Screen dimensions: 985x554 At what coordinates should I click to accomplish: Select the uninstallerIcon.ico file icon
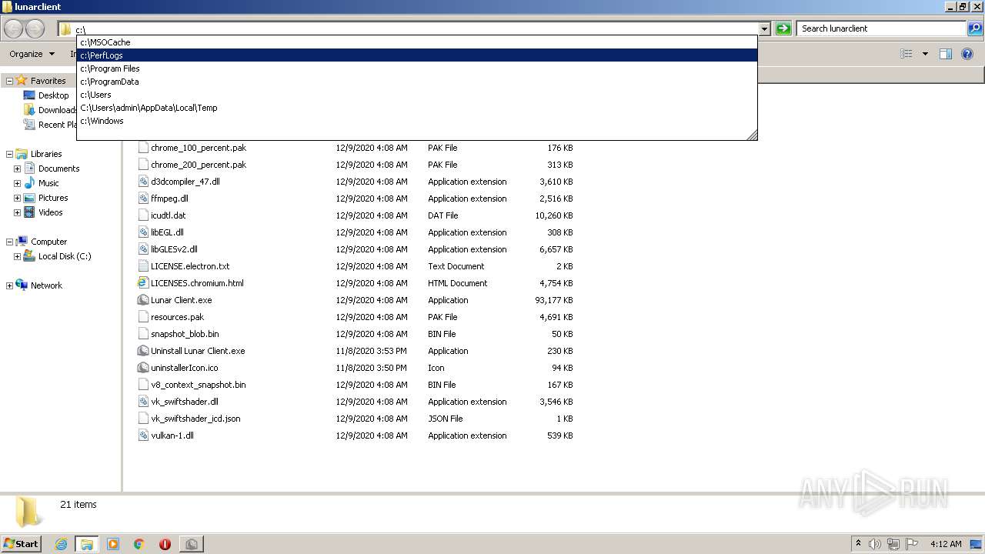143,368
